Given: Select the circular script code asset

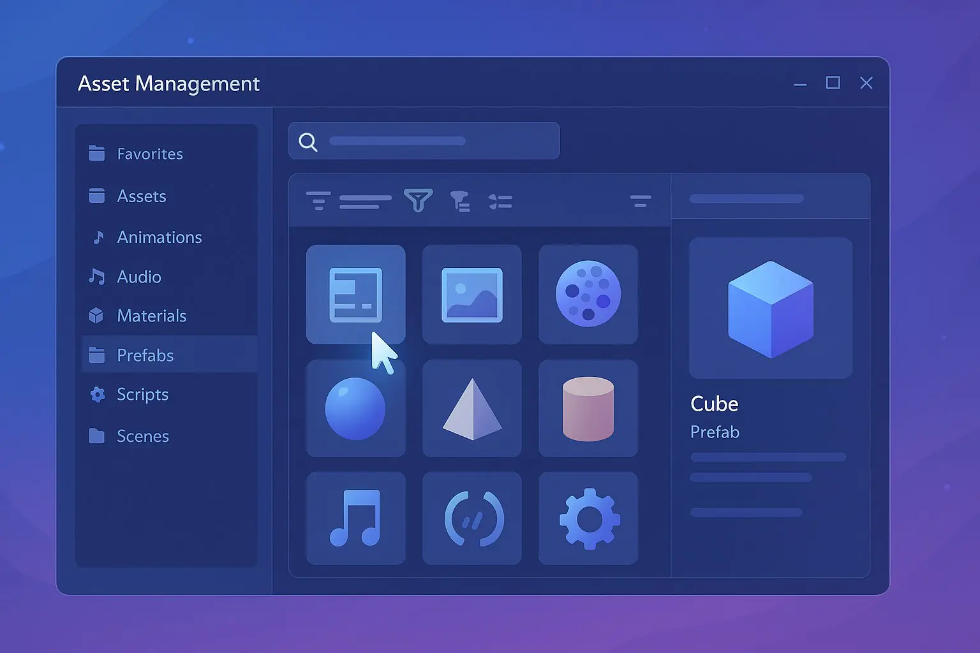Looking at the screenshot, I should [x=472, y=518].
